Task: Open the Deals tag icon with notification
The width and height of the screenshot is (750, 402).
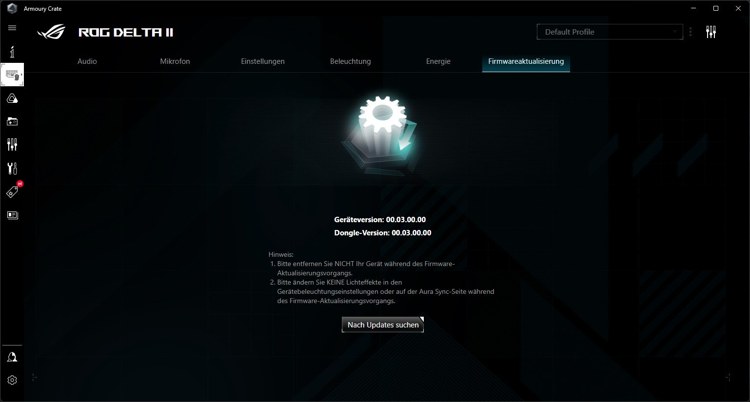Action: click(12, 191)
